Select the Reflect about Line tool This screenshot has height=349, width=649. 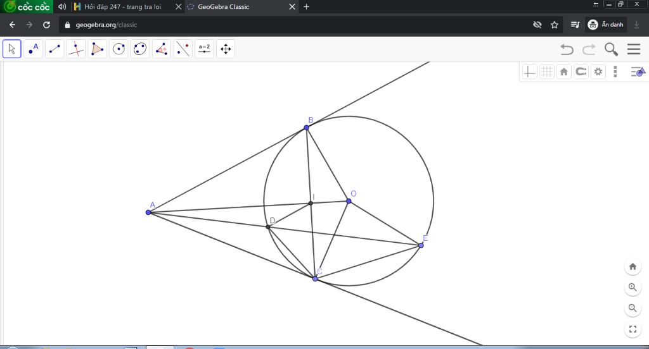183,49
